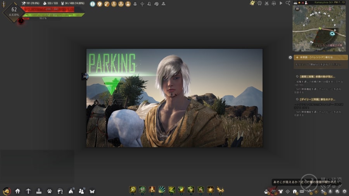Click the two-person party icon
This screenshot has height=196, width=349.
click(x=82, y=191)
